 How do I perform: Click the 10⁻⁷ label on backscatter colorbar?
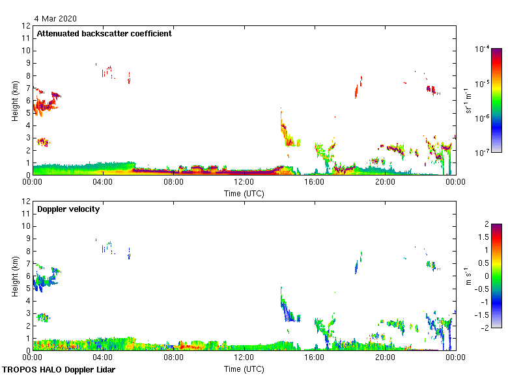483,152
